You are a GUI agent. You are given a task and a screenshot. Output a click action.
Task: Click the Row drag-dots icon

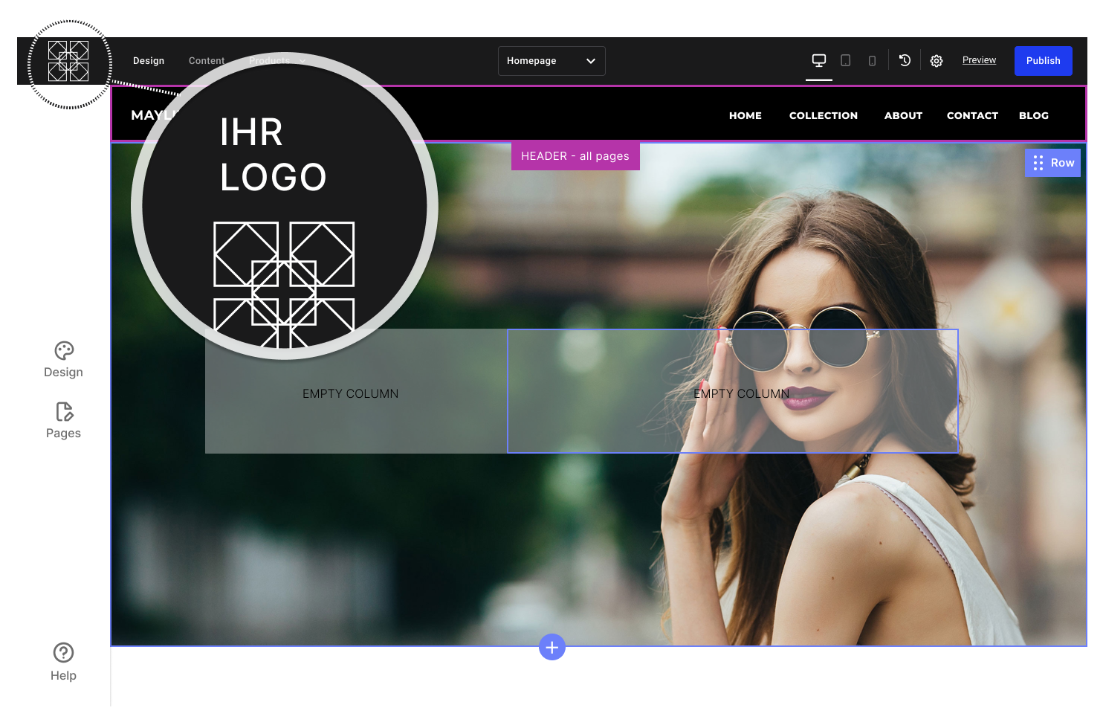(x=1038, y=163)
